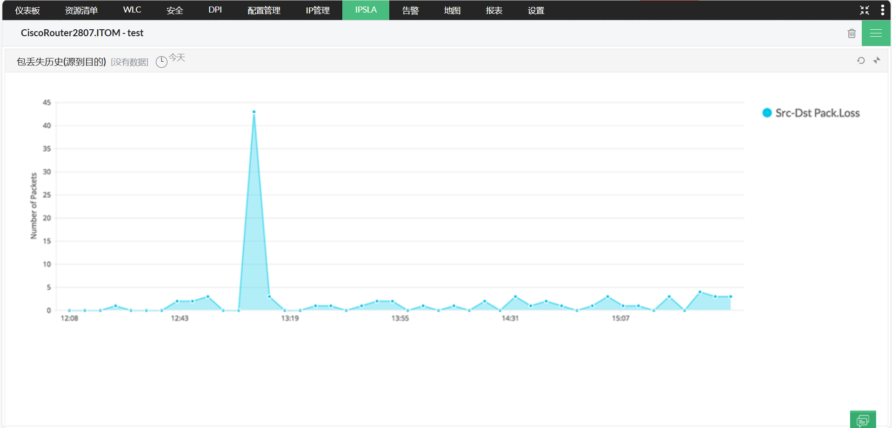The height and width of the screenshot is (428, 892).
Task: Open the 资源清单 inventory menu
Action: click(81, 10)
